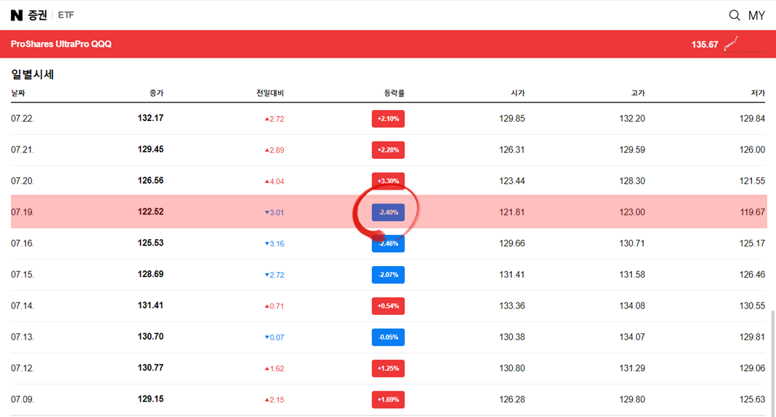Open the search magnifier icon

pos(734,15)
